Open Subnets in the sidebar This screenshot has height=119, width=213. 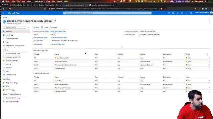(x=8, y=64)
